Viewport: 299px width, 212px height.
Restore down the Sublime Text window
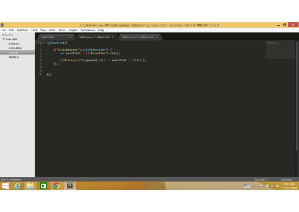click(x=284, y=25)
